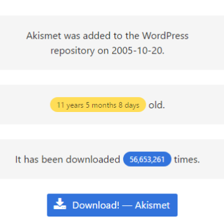This screenshot has height=224, width=224.
Task: Click the word "downloaded" in the third panel
Action: point(93,159)
